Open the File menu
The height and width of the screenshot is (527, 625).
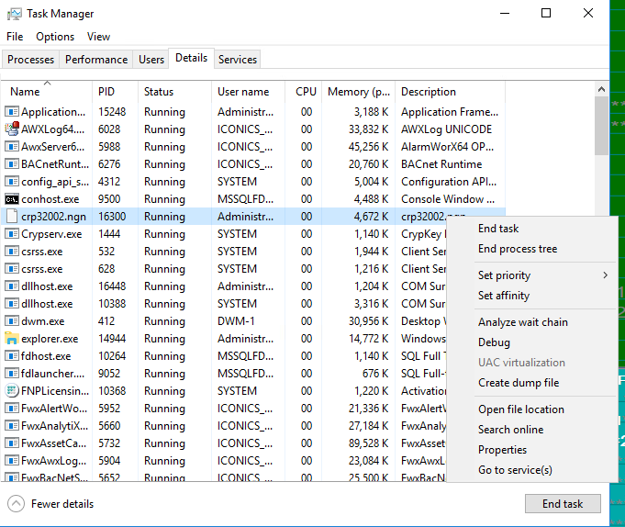point(15,37)
